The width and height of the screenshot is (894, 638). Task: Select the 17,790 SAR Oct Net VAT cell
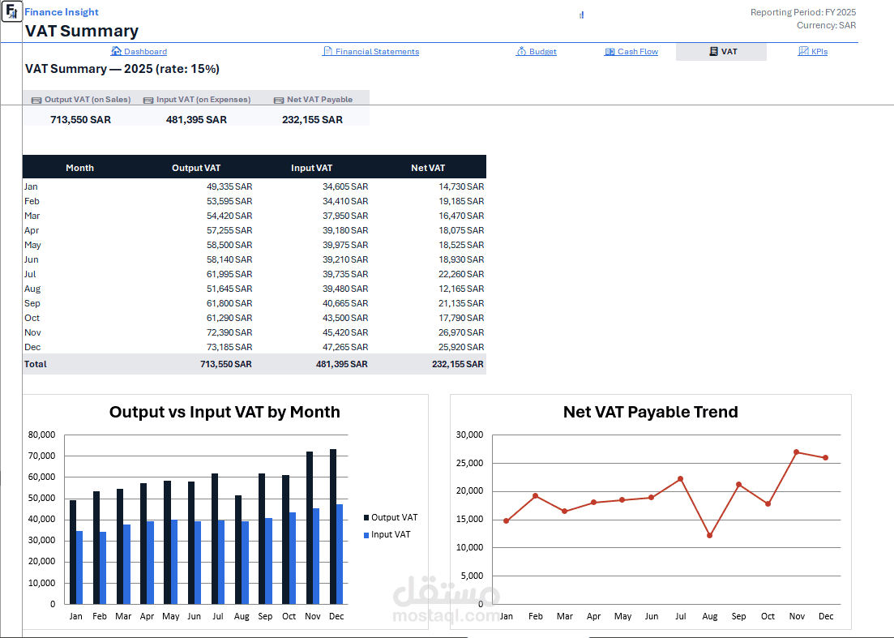coord(461,318)
